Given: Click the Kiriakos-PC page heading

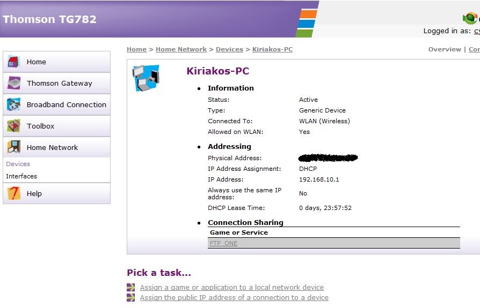Looking at the screenshot, I should (x=217, y=71).
